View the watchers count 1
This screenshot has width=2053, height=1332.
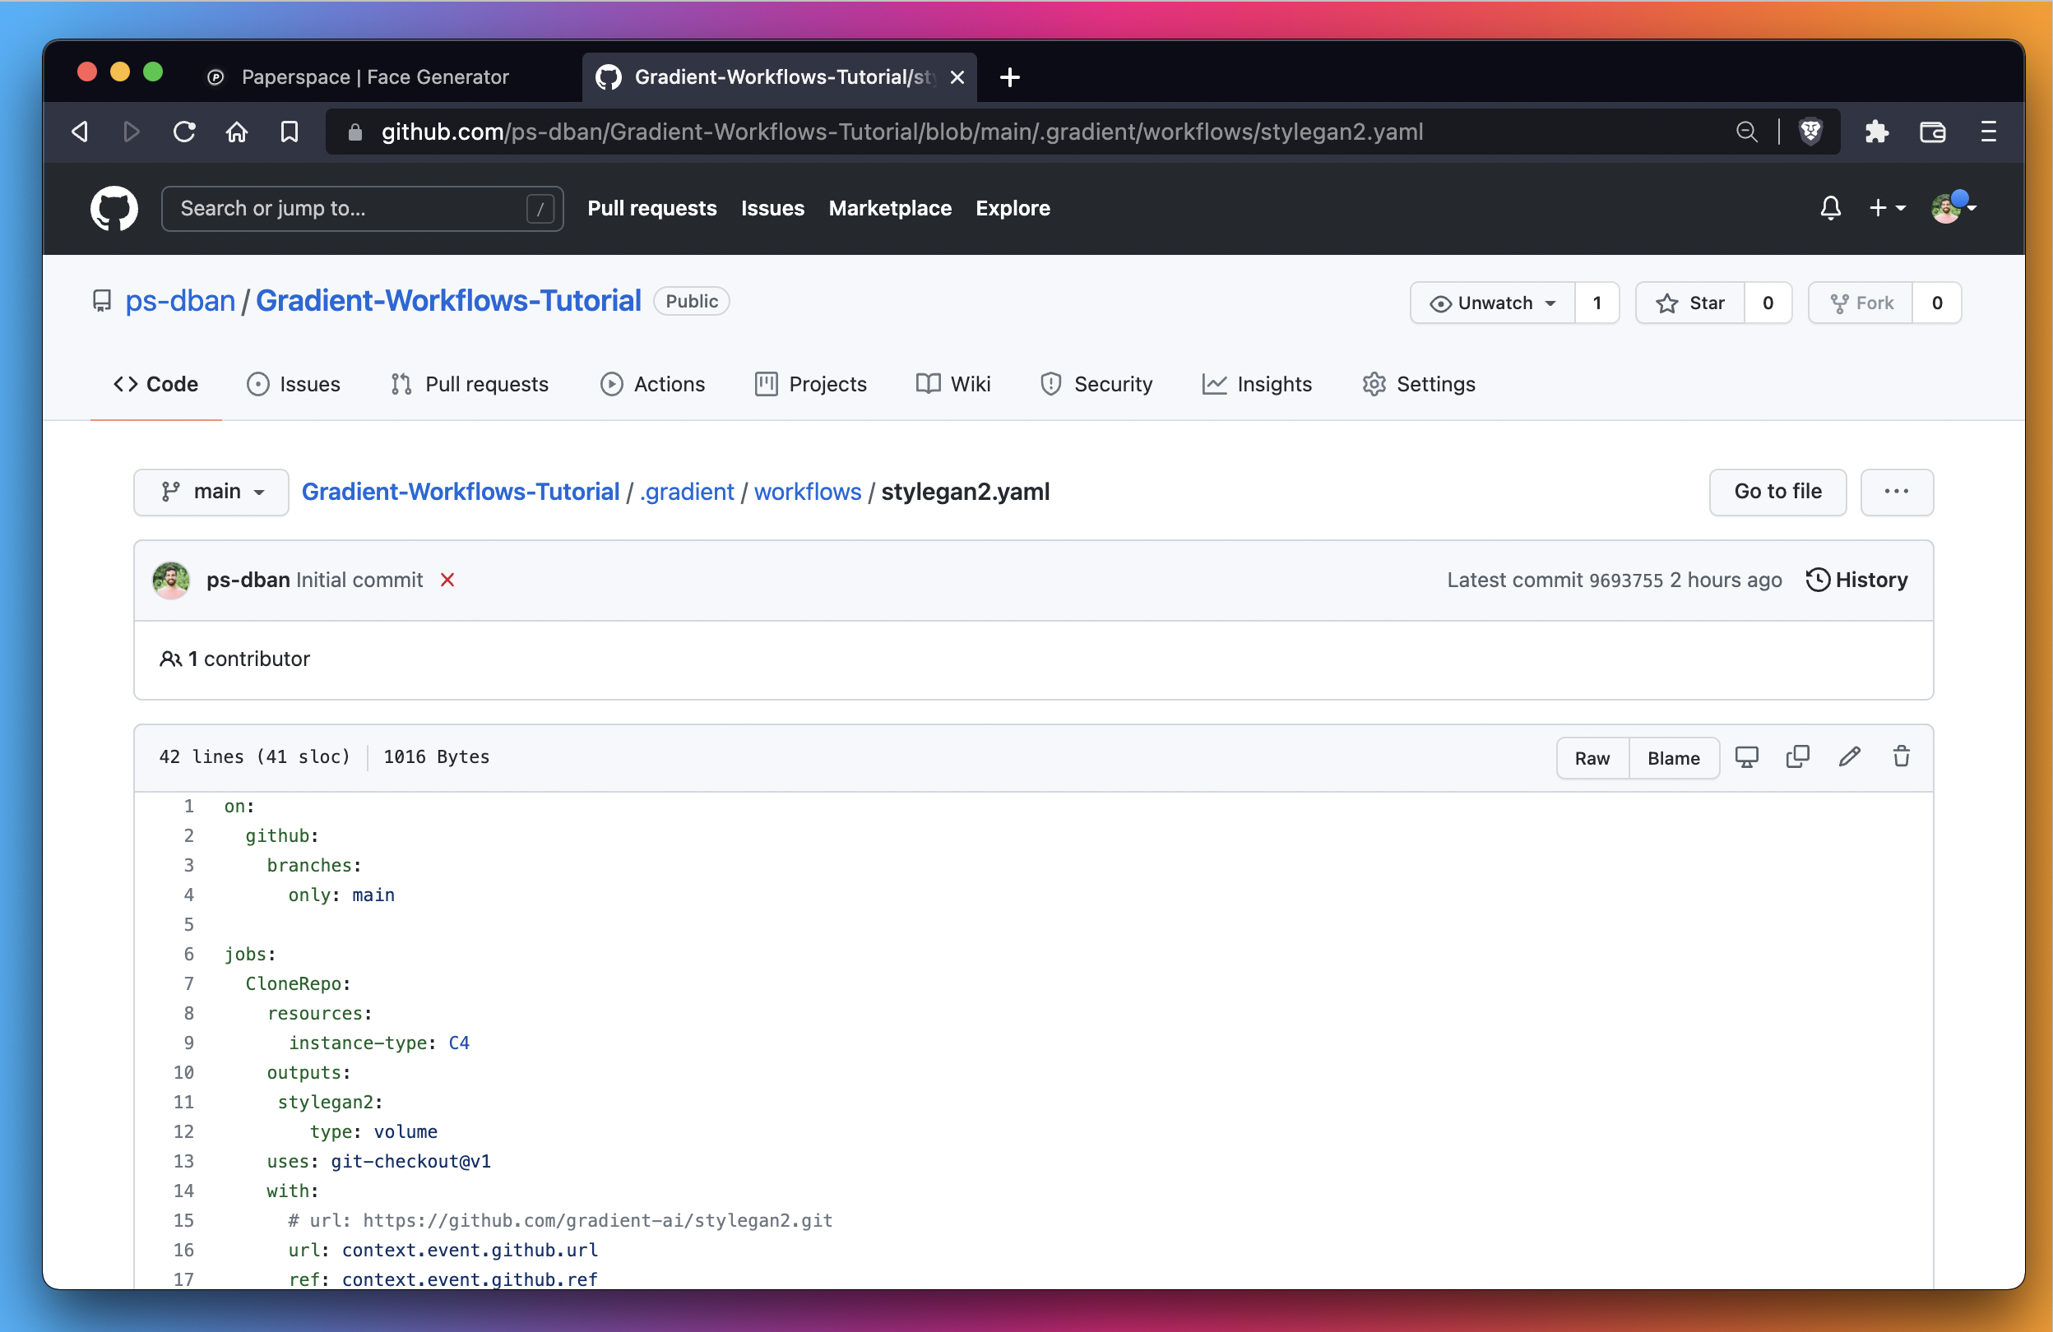click(1597, 303)
